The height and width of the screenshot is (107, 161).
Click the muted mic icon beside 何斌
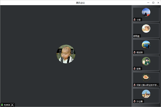click(134, 85)
